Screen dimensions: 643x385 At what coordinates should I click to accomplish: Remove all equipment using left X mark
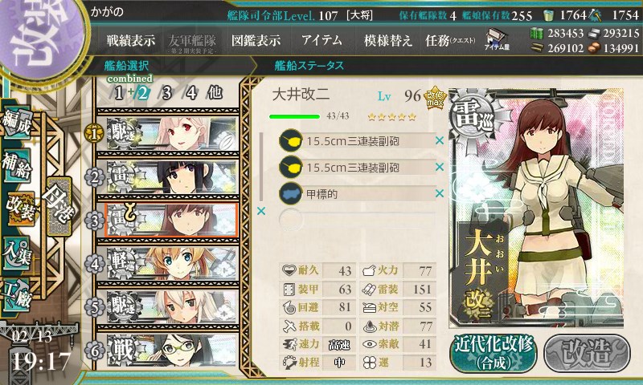(260, 211)
